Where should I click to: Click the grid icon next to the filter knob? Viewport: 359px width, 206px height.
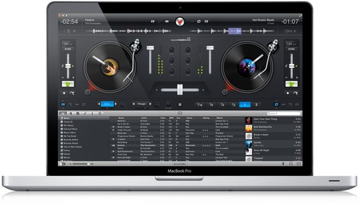(x=180, y=104)
